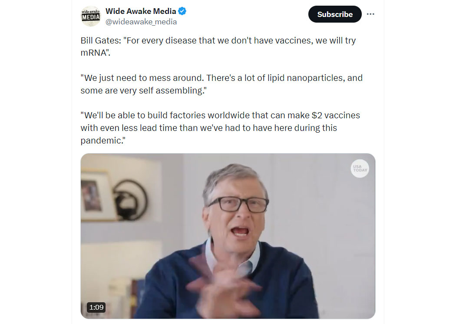Open the three-dot more options menu
Screen dimensions: 456x324
coord(370,14)
